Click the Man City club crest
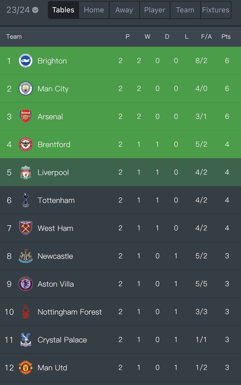Viewport: 241px width, 385px height. (x=25, y=89)
